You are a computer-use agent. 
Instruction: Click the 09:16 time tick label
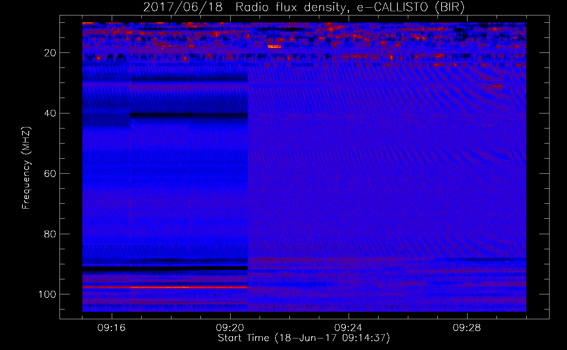click(x=111, y=328)
